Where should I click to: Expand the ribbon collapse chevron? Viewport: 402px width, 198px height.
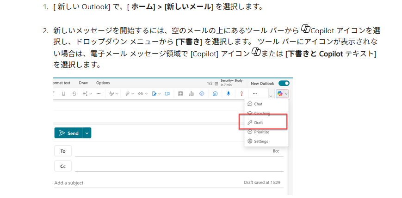(271, 96)
